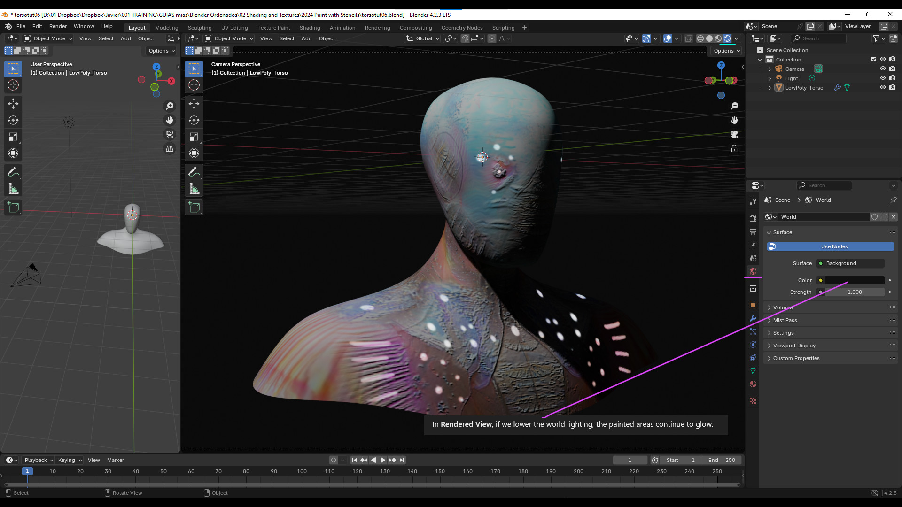Click the Background surface shader button
The height and width of the screenshot is (507, 902).
pyautogui.click(x=851, y=263)
